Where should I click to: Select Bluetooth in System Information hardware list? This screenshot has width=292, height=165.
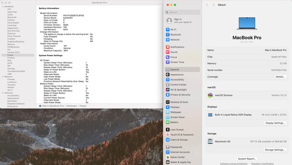click(12, 17)
